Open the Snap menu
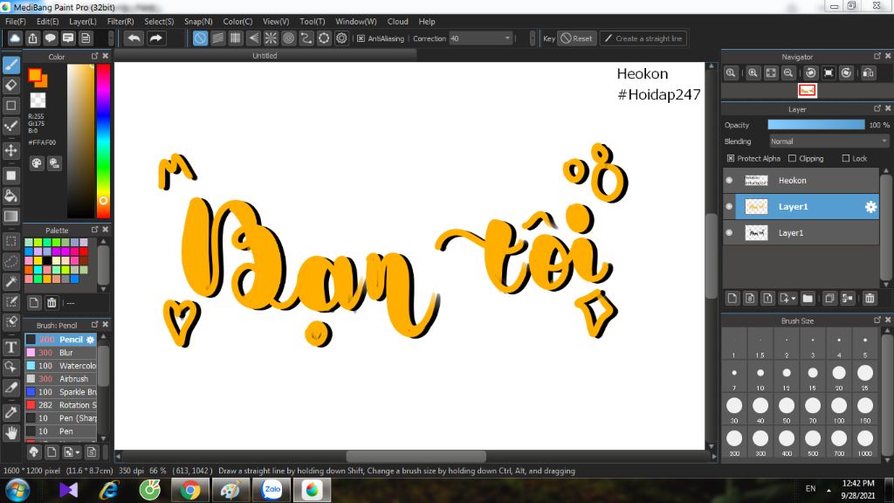Screen dimensions: 894x503 [x=198, y=21]
